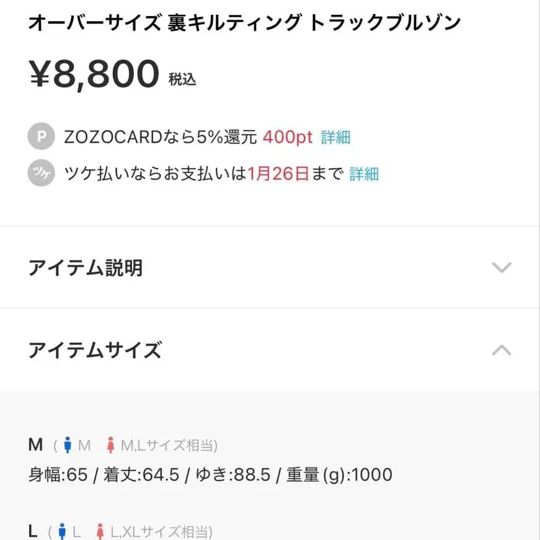The height and width of the screenshot is (540, 540).
Task: Click the ツケ払い circular icon
Action: [x=40, y=174]
